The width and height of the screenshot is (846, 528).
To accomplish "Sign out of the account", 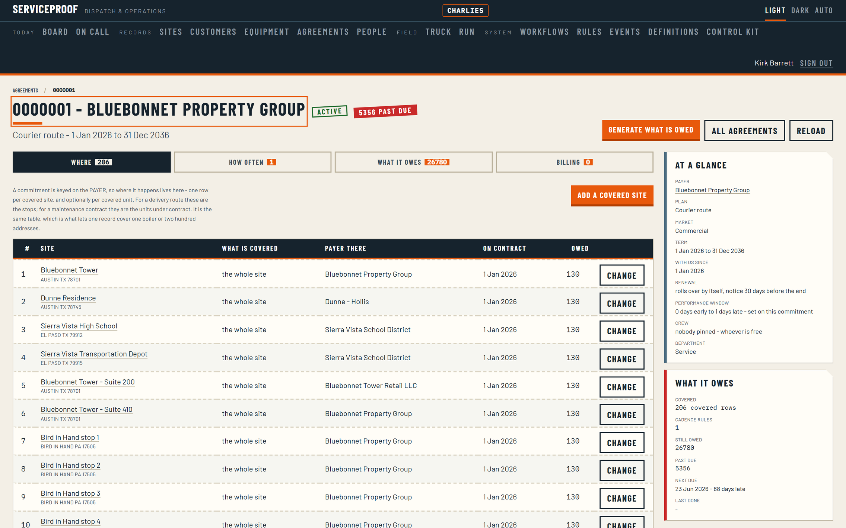I will (x=816, y=63).
